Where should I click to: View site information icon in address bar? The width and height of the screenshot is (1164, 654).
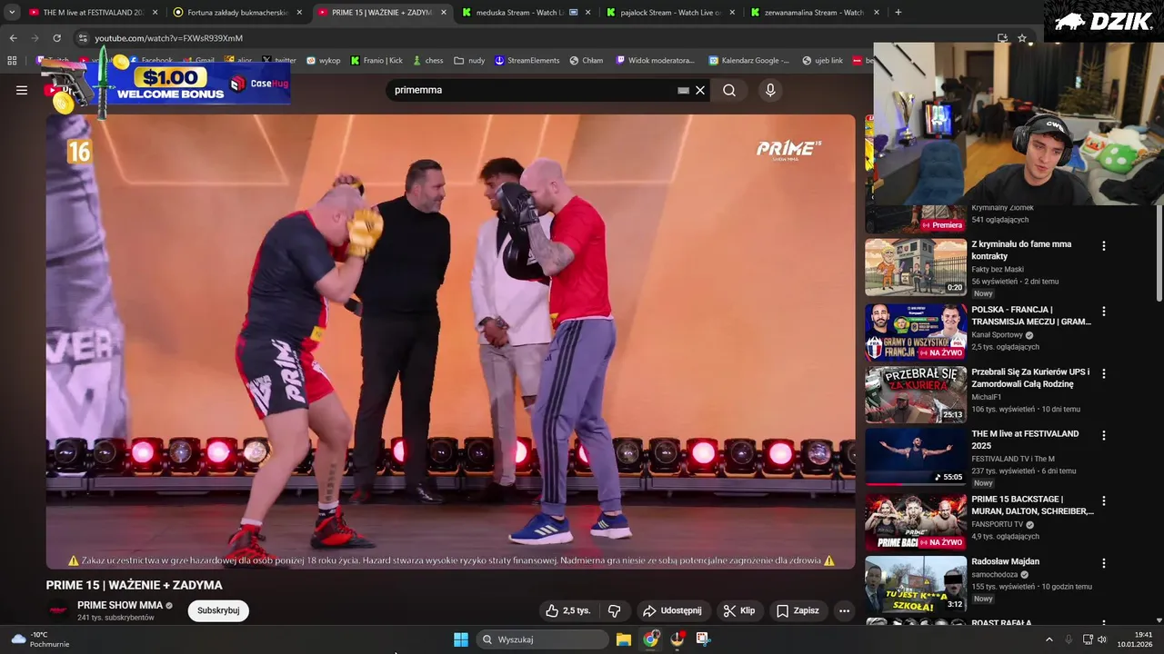pos(83,38)
